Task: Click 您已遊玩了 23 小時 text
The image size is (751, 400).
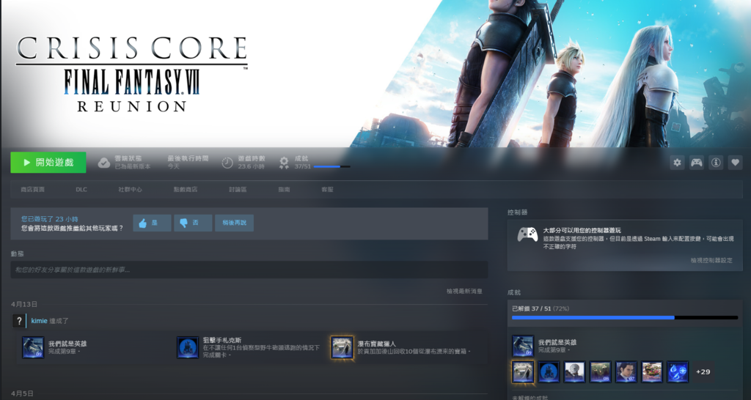Action: tap(49, 219)
